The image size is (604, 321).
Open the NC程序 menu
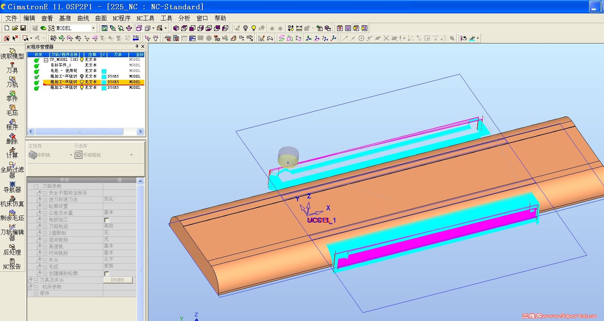122,18
